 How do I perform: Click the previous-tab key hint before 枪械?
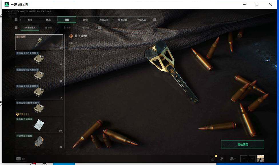point(16,20)
